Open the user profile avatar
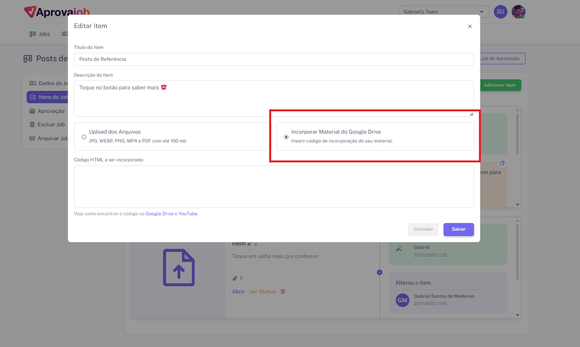 pyautogui.click(x=518, y=12)
